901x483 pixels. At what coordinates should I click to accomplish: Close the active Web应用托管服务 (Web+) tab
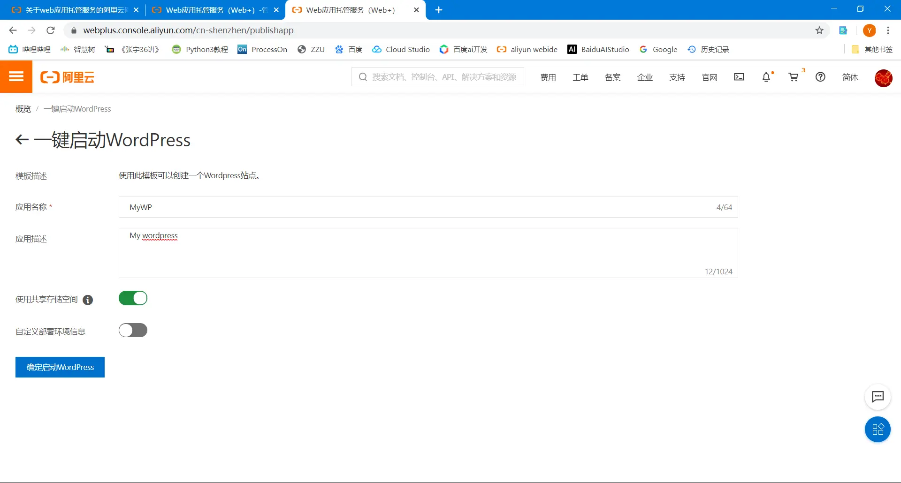(416, 10)
